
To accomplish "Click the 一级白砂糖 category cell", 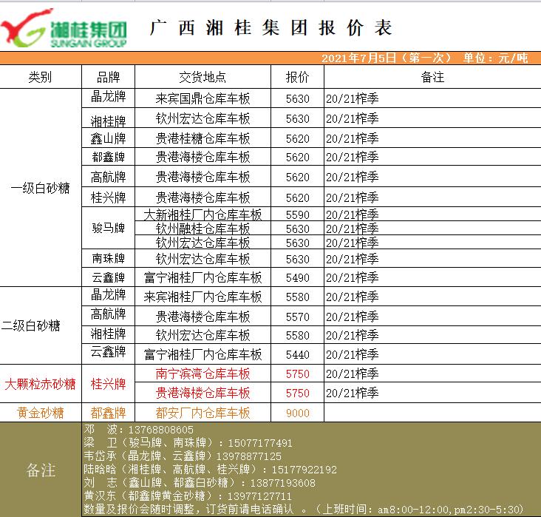I will (x=40, y=188).
